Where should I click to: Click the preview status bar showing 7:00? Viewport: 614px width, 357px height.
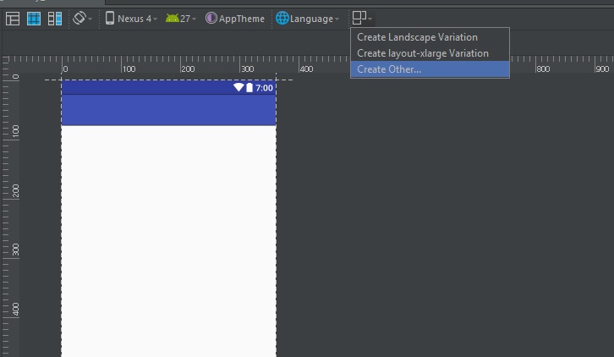[x=168, y=87]
